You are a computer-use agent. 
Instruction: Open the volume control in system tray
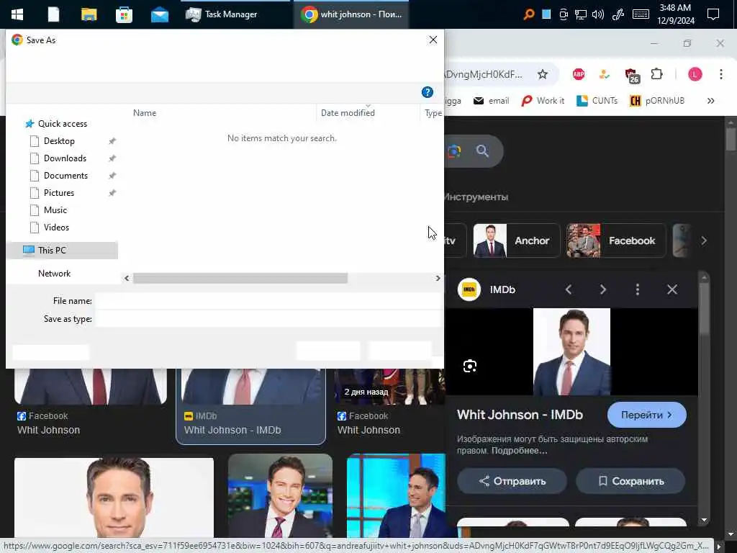coord(598,14)
